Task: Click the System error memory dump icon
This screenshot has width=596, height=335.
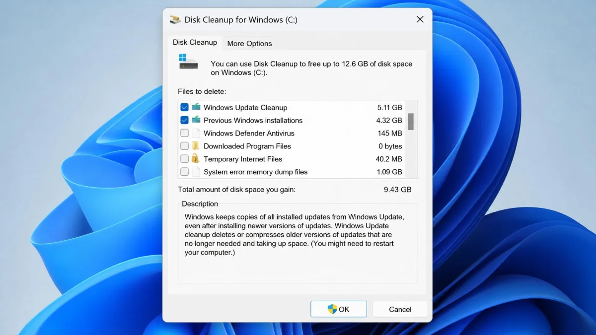Action: 196,172
